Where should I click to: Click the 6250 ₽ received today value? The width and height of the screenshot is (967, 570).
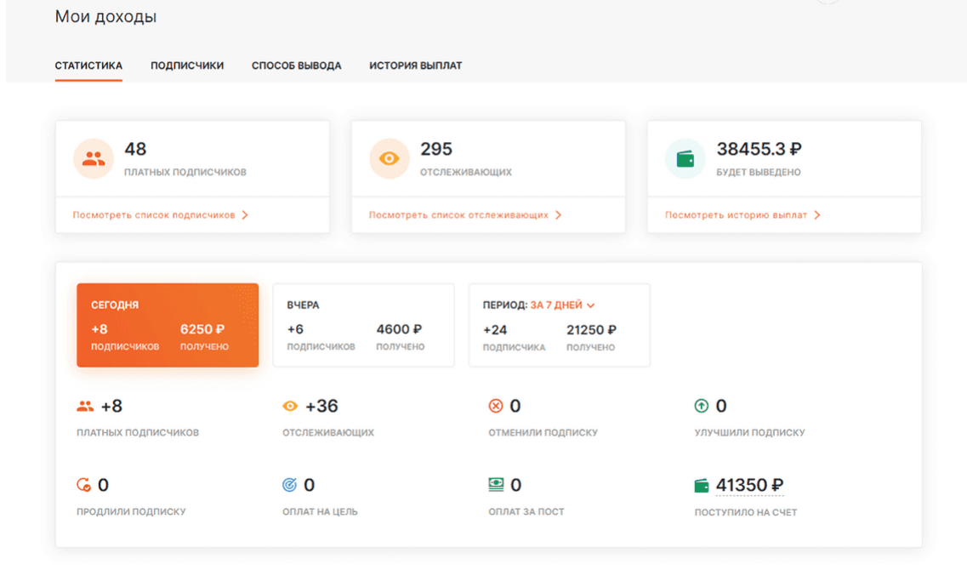click(x=202, y=329)
